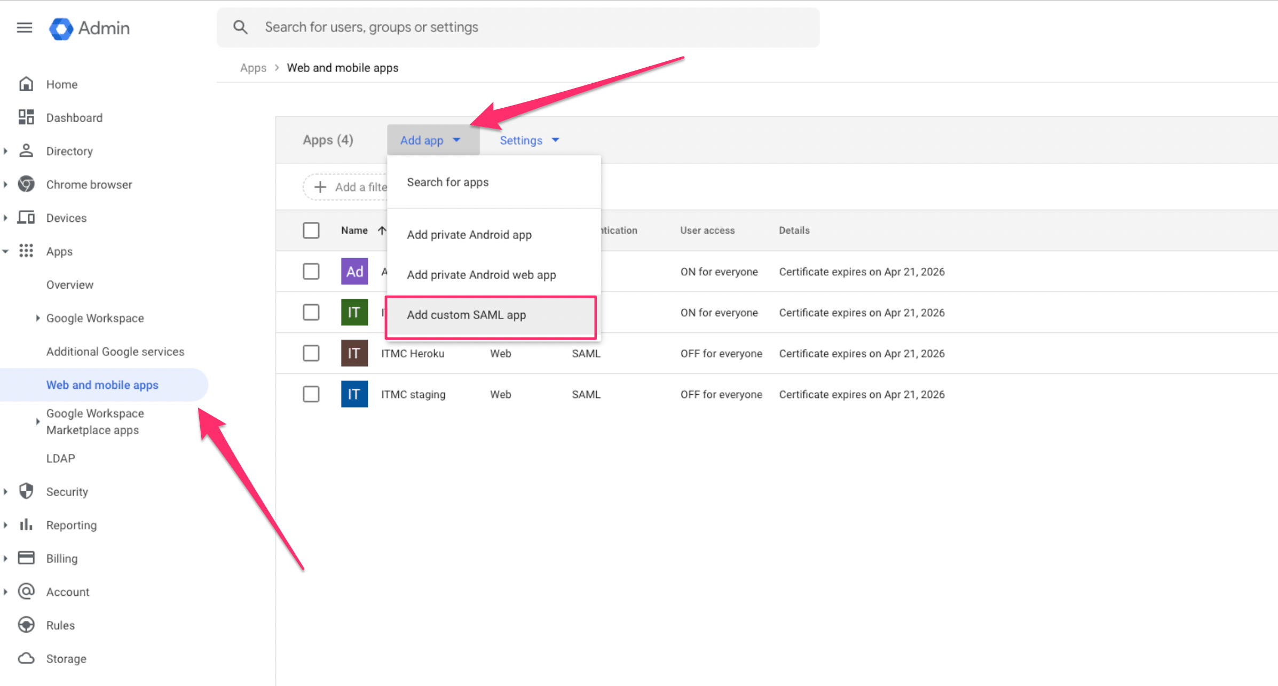The width and height of the screenshot is (1278, 686).
Task: Click SAML in the ITMC Heroku row
Action: (x=586, y=353)
